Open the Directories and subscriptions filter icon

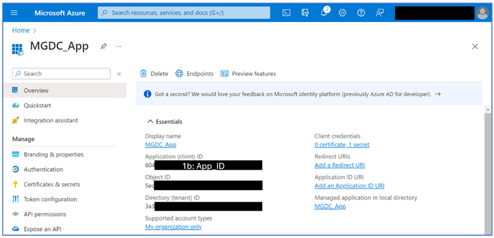tap(305, 13)
